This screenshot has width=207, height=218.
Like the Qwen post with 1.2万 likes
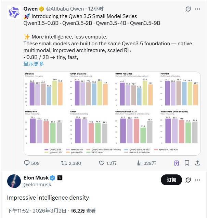point(102,163)
